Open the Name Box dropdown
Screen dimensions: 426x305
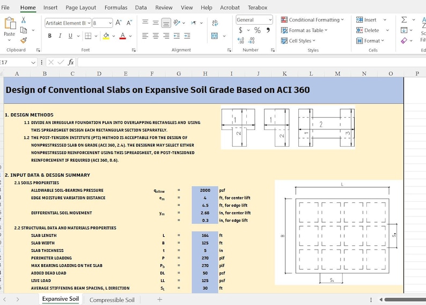[x=33, y=62]
